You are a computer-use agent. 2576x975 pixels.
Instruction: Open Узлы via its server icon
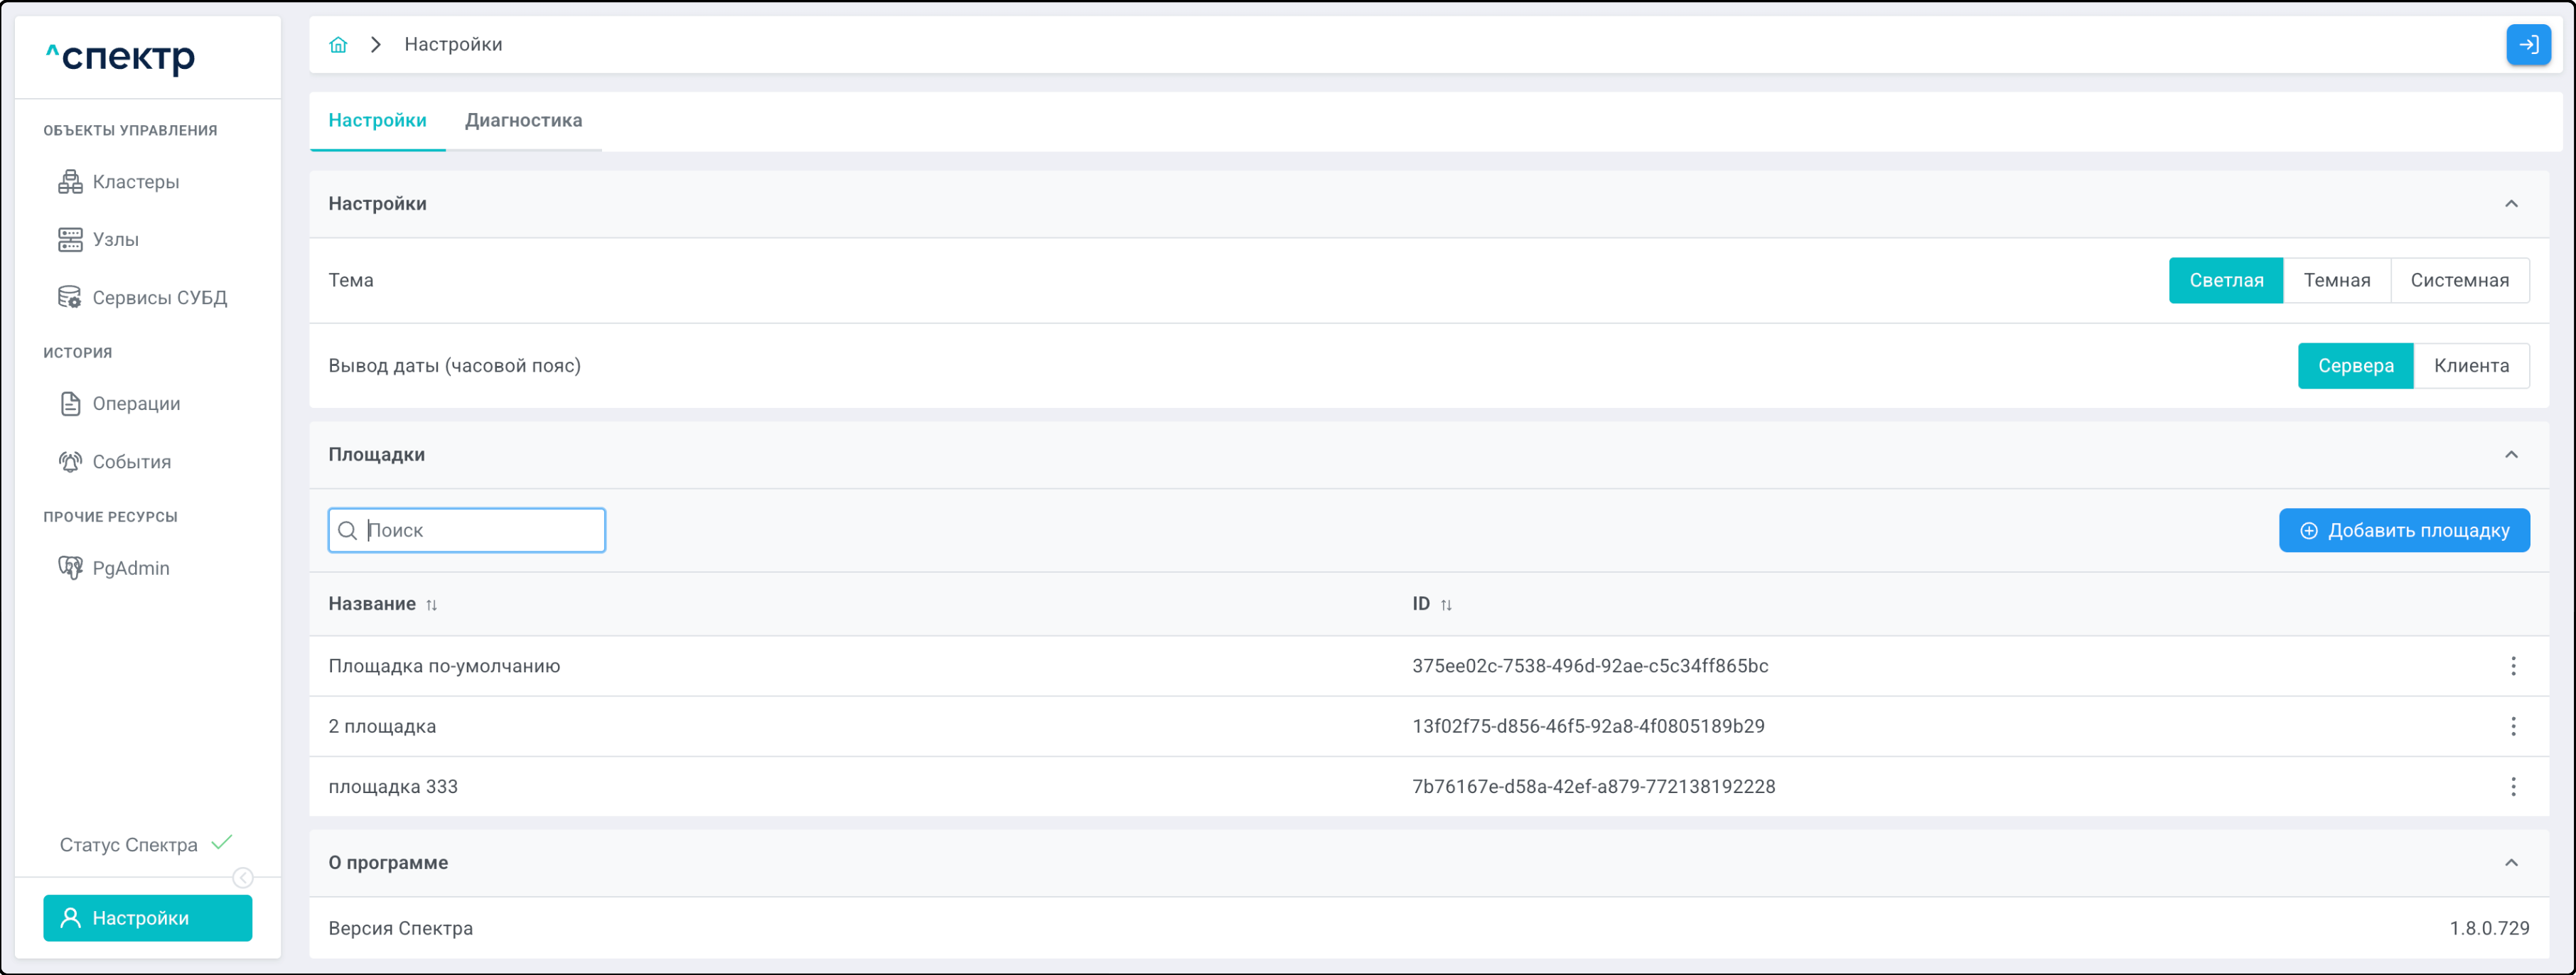[70, 240]
